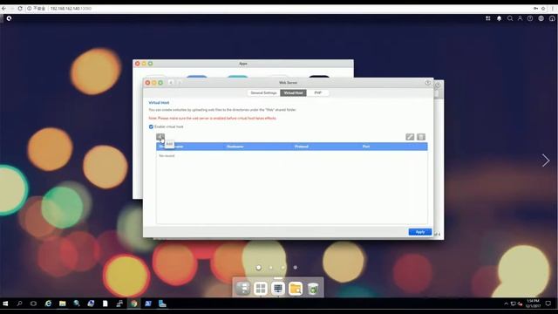
Task: Click the globe language icon in top bar
Action: point(541,18)
